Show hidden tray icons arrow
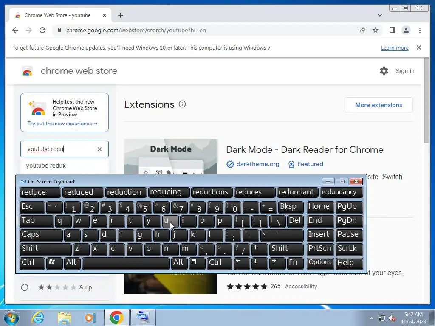435x326 pixels. pos(371,318)
